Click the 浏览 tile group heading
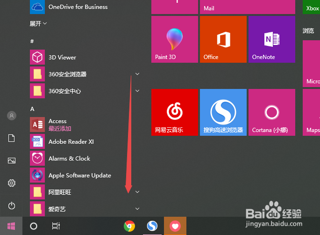Image resolution: width=320 pixels, height=235 pixels. coord(308,31)
